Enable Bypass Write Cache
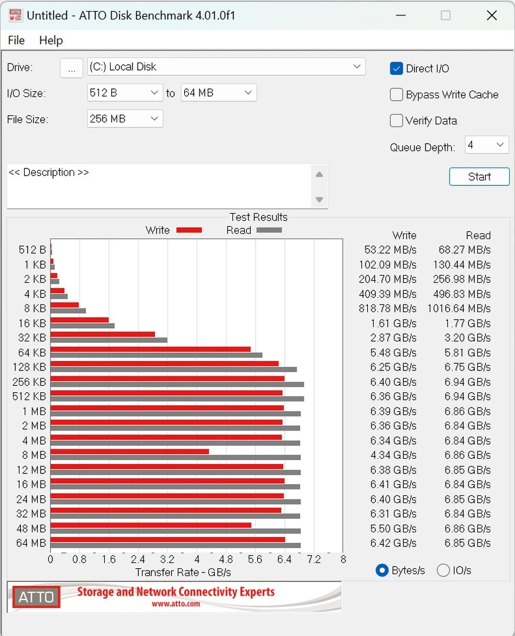 397,95
